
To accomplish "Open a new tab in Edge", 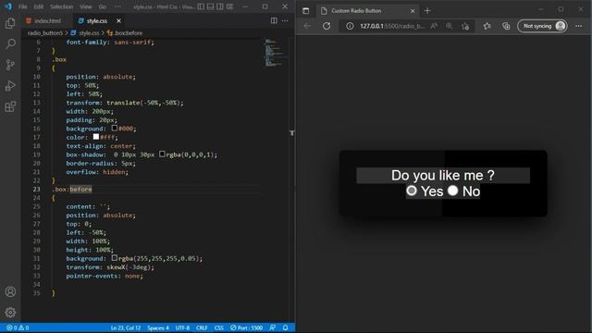I will tap(427, 11).
